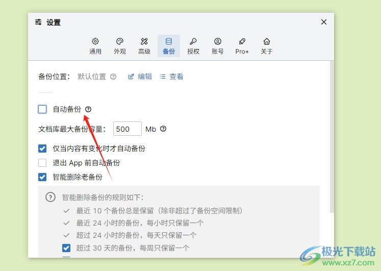Select the 备份 backup tab
381x271 pixels.
tap(169, 46)
